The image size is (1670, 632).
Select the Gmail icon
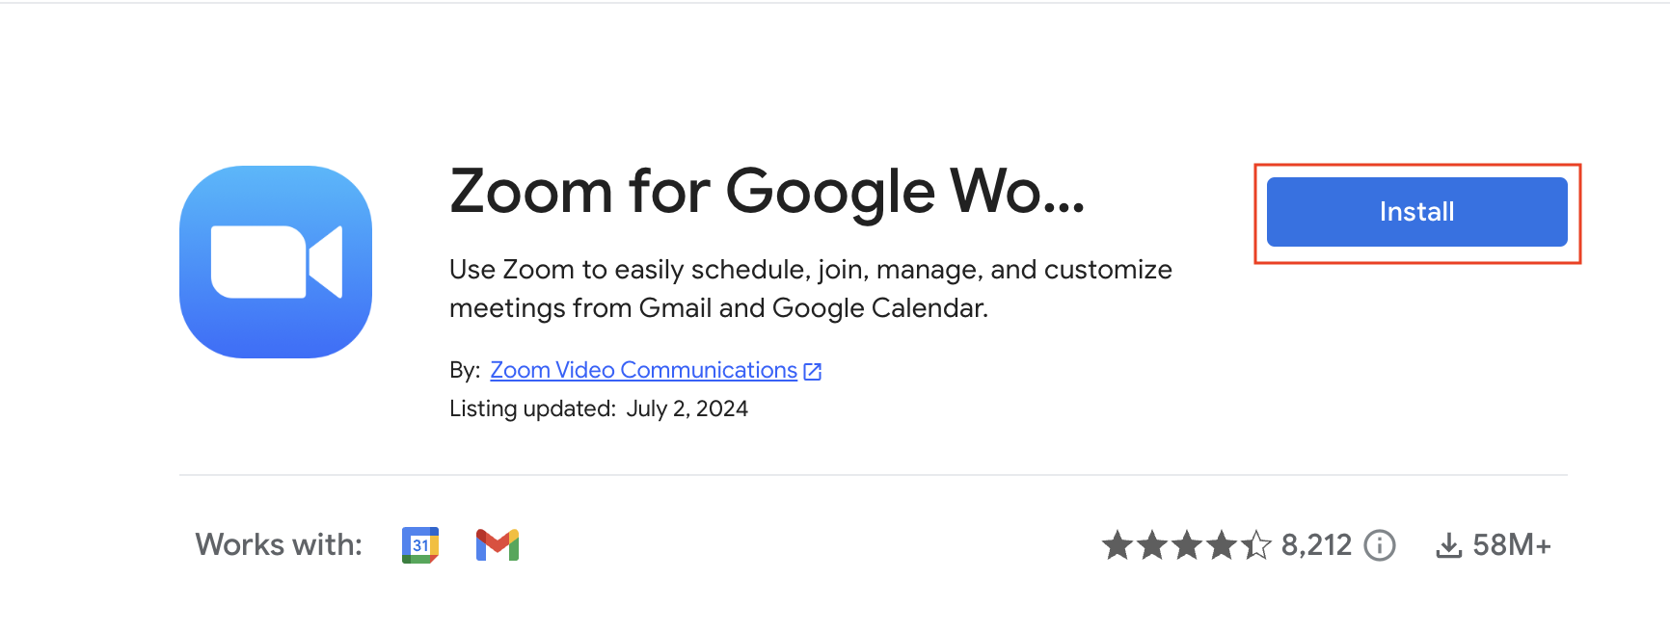point(498,544)
